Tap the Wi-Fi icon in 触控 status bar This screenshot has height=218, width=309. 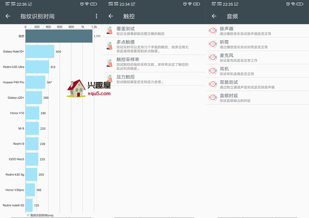[x=190, y=4]
